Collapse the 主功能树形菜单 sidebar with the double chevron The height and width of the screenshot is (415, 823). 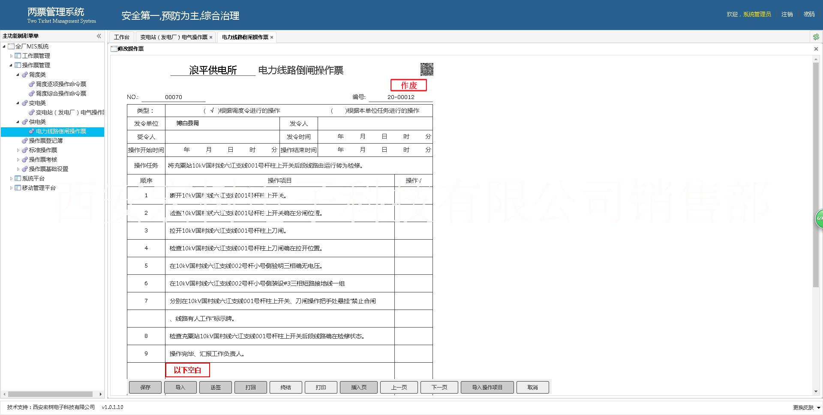(99, 36)
